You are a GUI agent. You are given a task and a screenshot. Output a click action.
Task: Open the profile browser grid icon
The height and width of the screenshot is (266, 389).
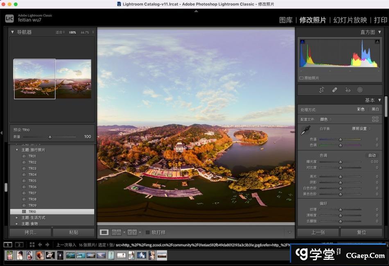tap(375, 119)
